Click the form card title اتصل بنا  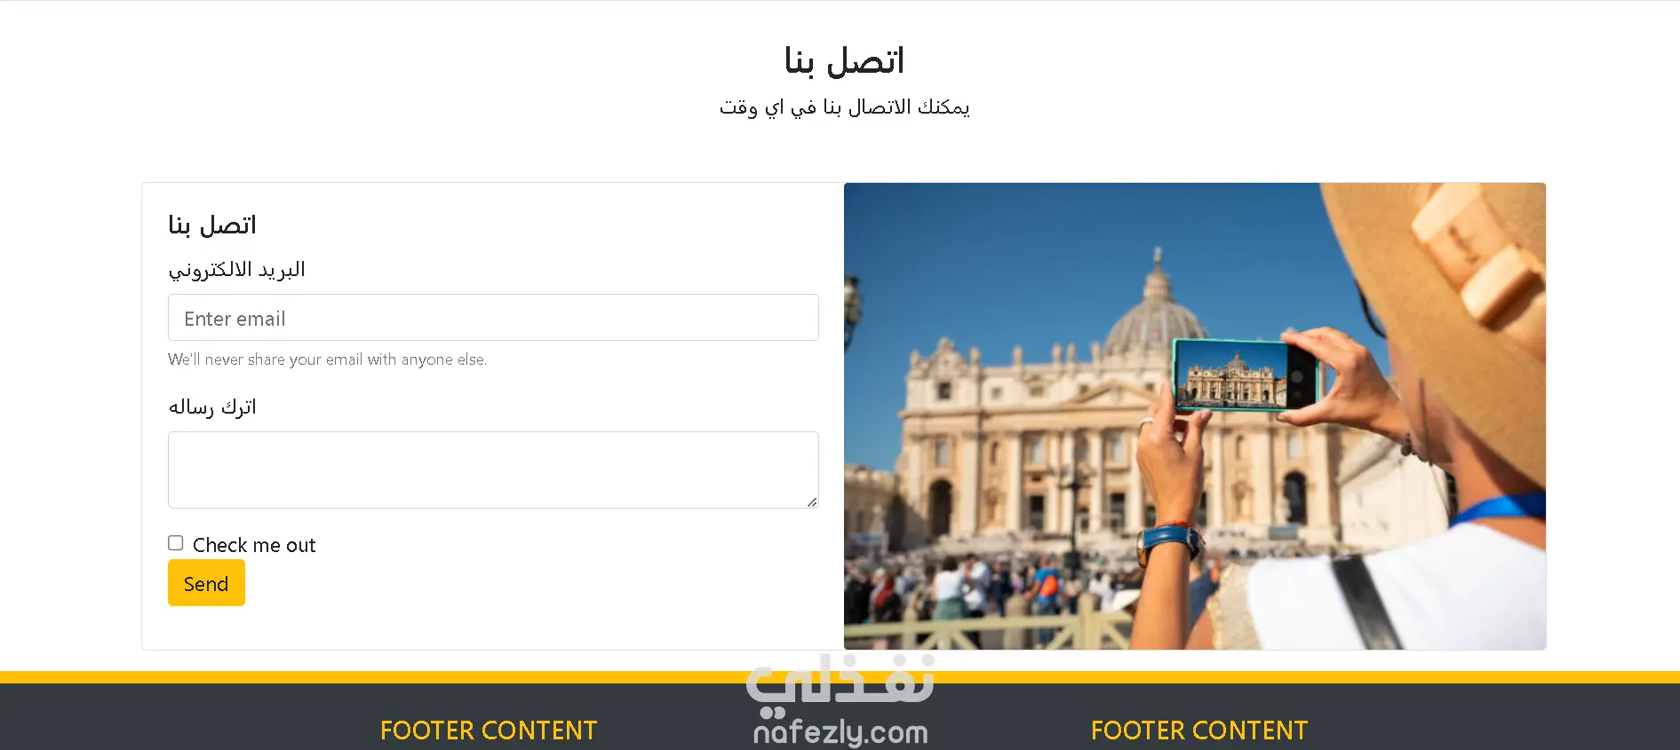212,225
